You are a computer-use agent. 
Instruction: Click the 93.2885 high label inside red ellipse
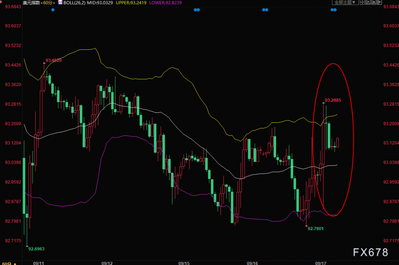point(333,100)
